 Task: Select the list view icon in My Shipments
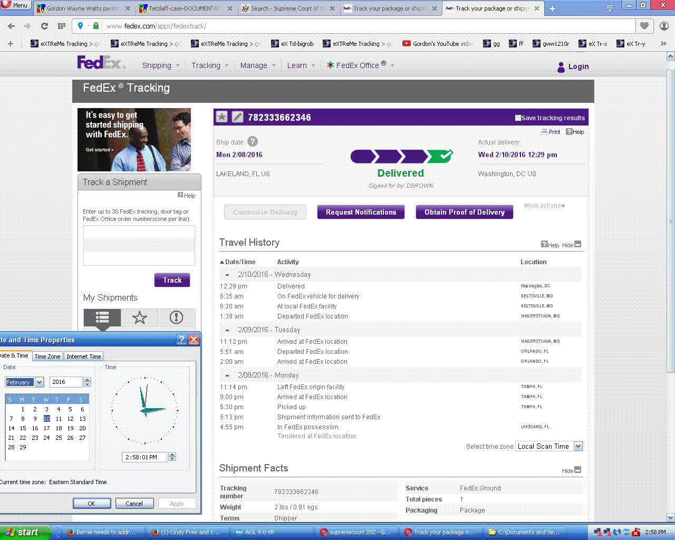[102, 317]
